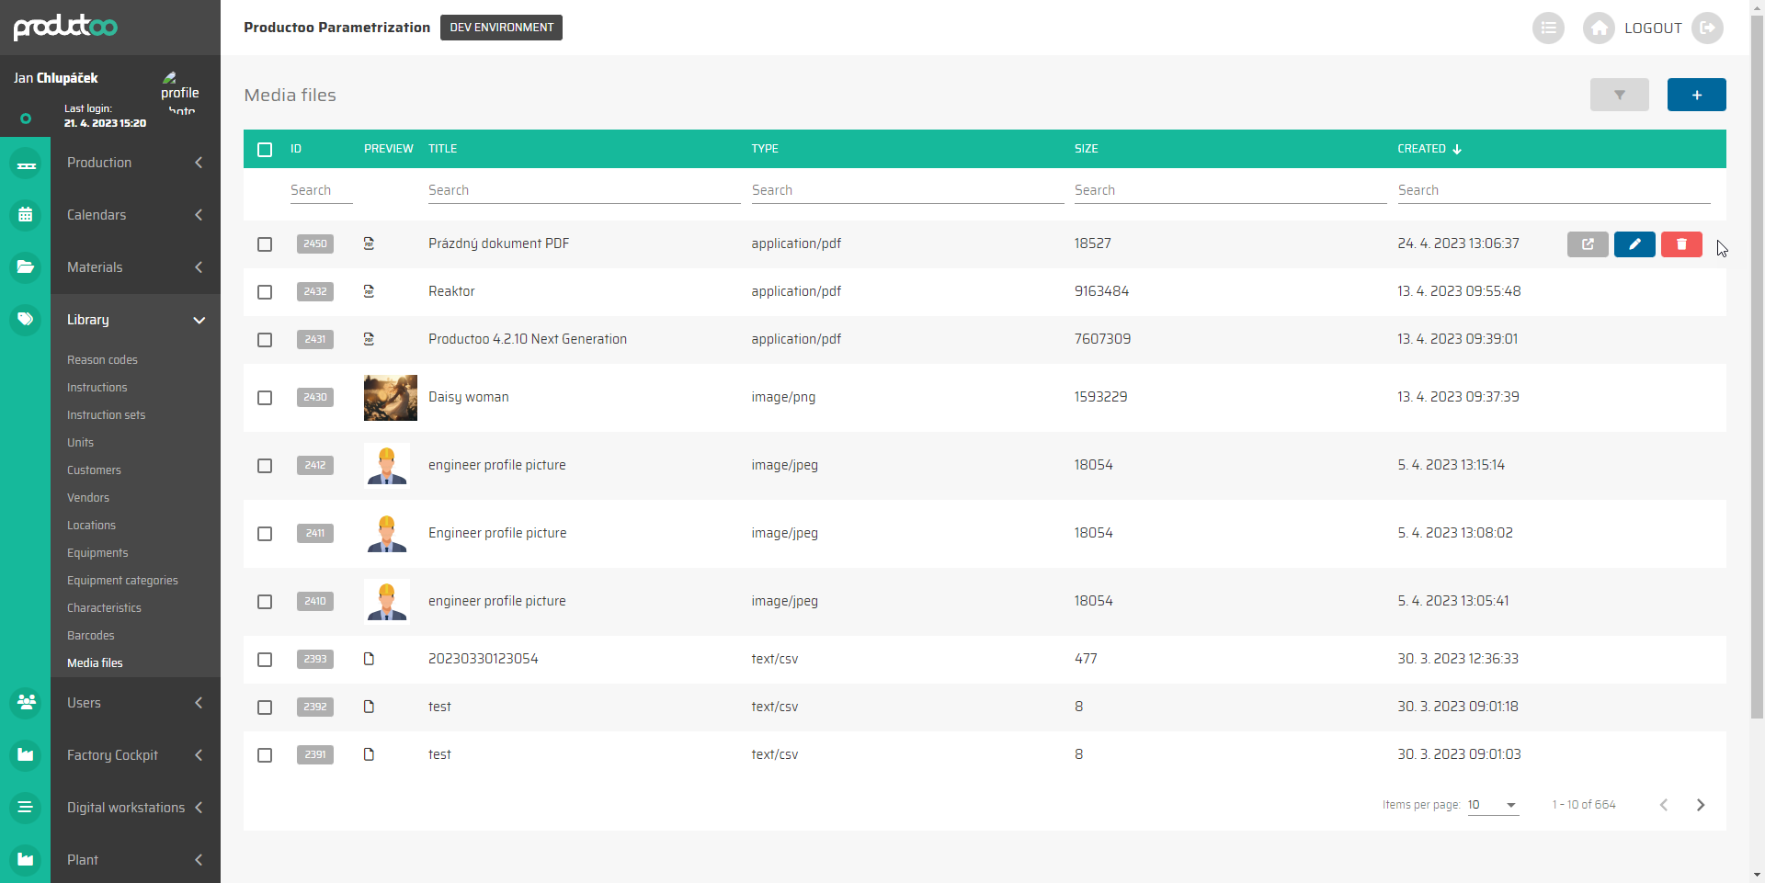Select Equipment categories in sidebar
Image resolution: width=1765 pixels, height=883 pixels.
(122, 581)
